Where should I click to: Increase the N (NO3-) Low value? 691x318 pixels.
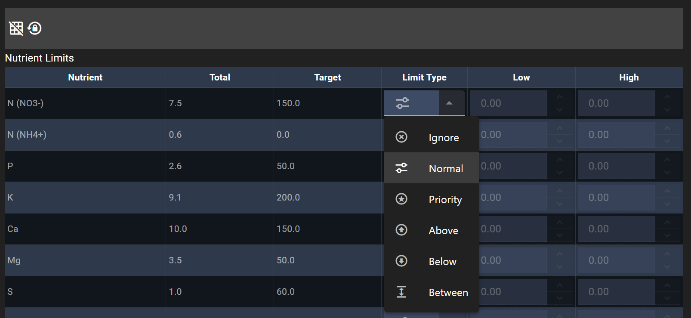(x=559, y=97)
